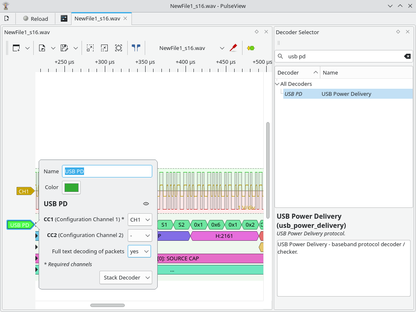This screenshot has width=416, height=312.
Task: Click the new view icon
Action: (17, 48)
